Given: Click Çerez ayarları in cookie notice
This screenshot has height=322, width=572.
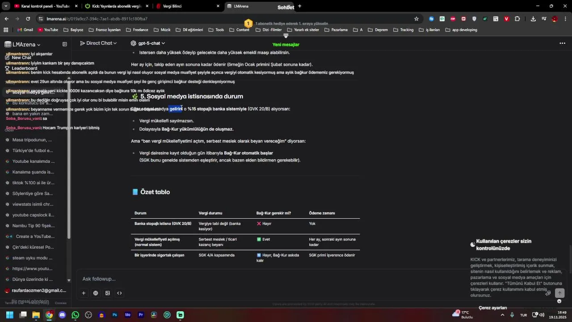Looking at the screenshot, I should tap(493, 308).
